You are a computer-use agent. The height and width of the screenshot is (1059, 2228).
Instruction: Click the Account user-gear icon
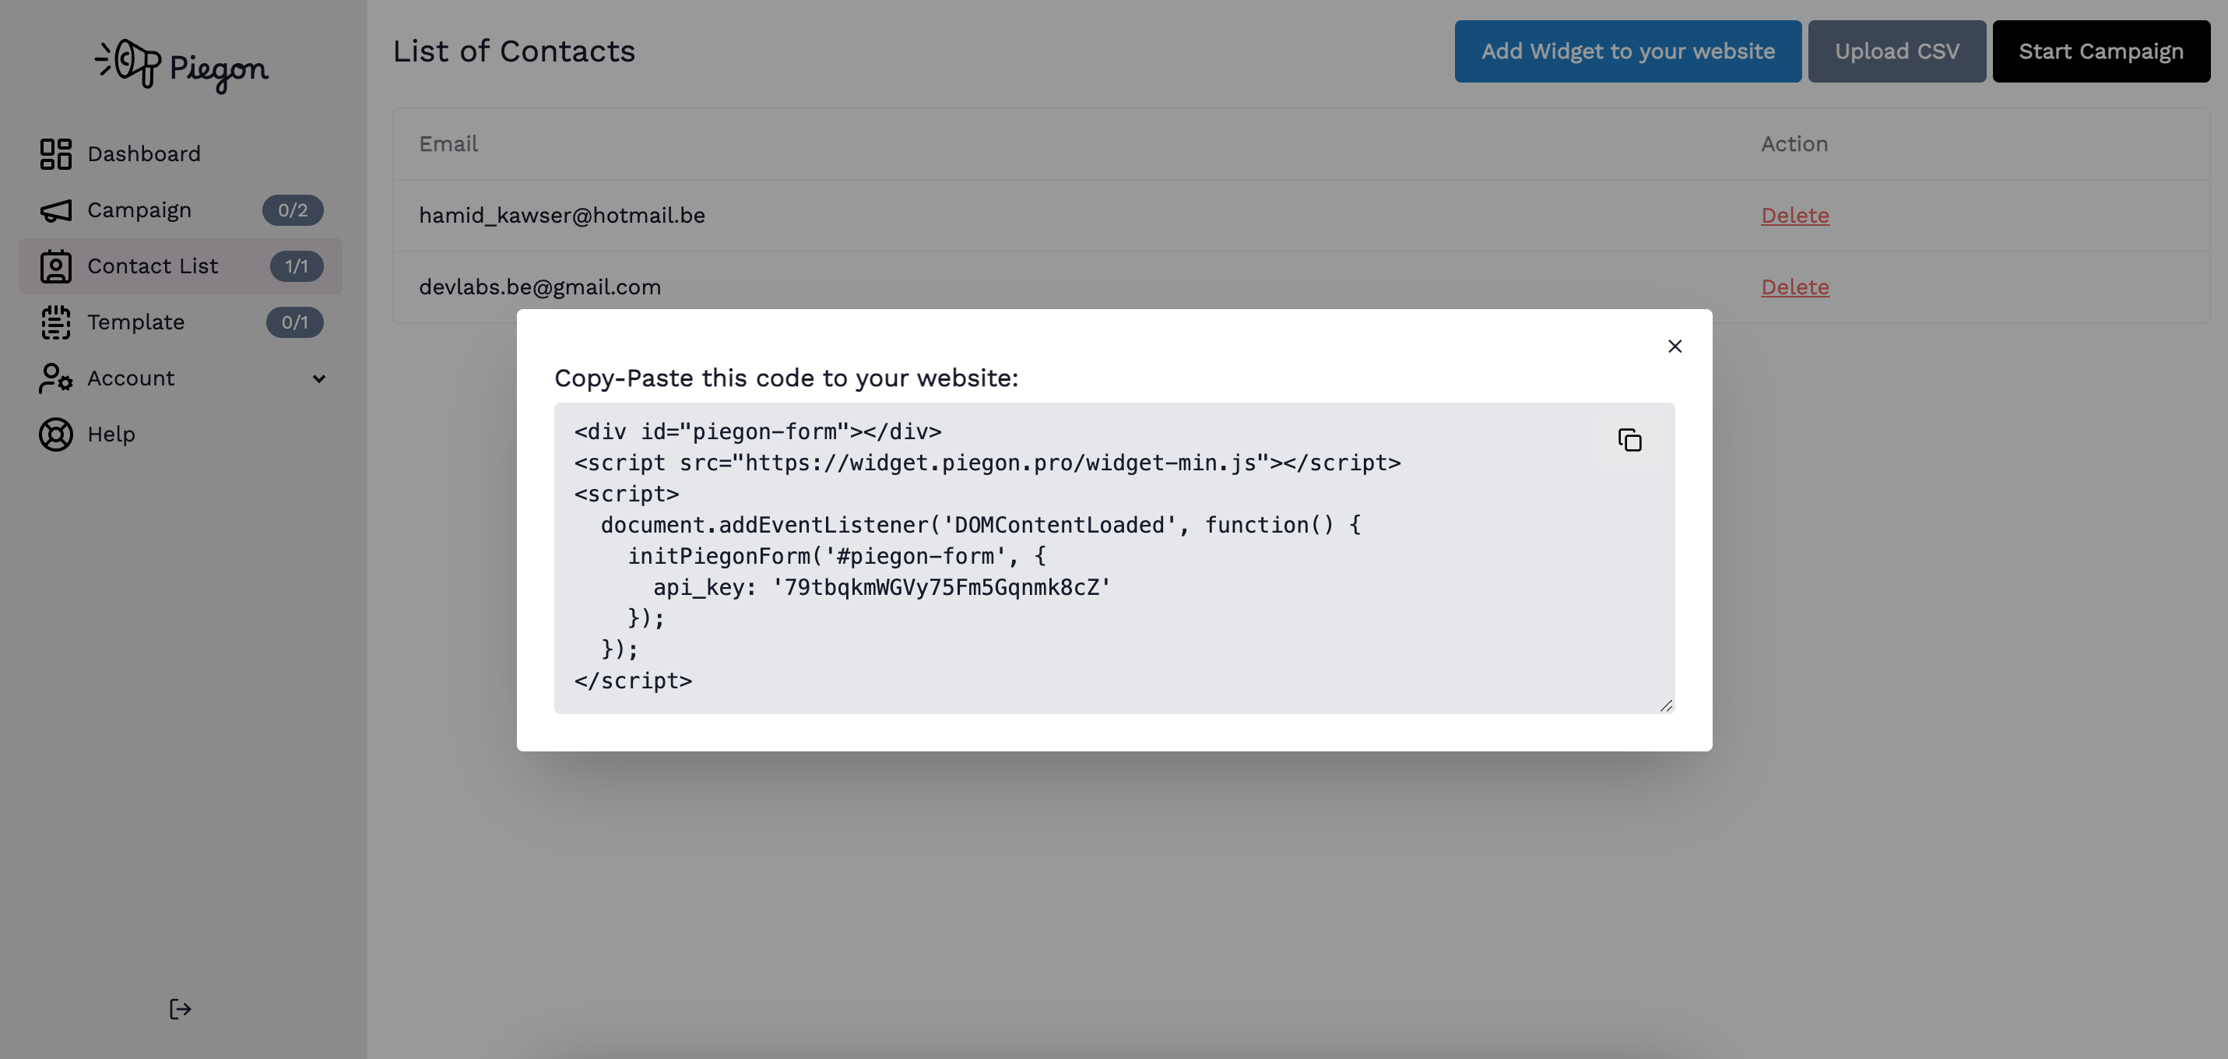tap(55, 378)
